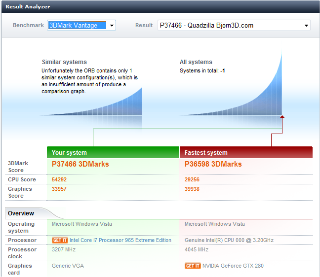Screen dimensions: 320x277
Task: Click the 3207 MHz processor clock value
Action: pos(64,250)
